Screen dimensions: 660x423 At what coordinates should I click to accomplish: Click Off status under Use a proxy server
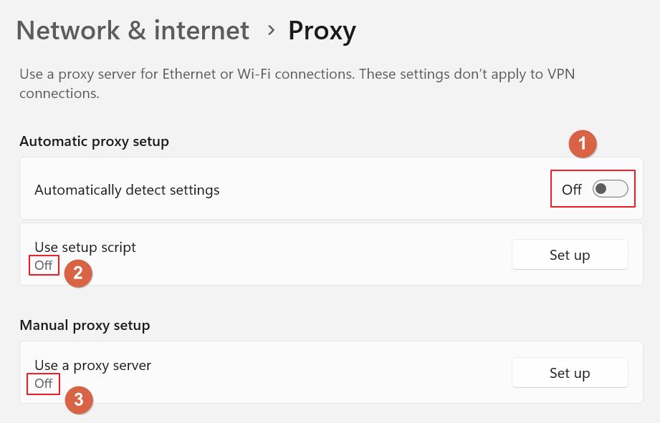coord(43,384)
